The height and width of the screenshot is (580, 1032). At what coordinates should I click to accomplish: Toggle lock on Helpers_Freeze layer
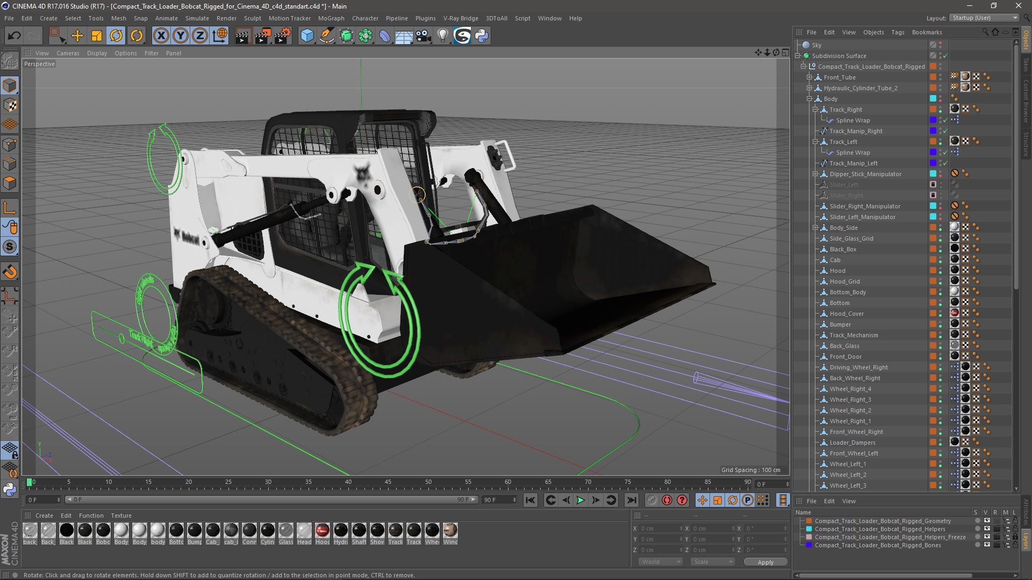click(x=1015, y=537)
